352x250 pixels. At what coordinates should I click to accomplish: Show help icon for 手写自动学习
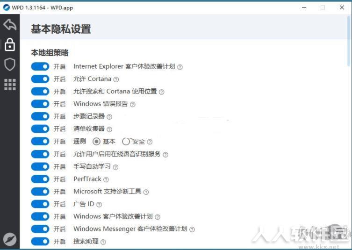[115, 167]
